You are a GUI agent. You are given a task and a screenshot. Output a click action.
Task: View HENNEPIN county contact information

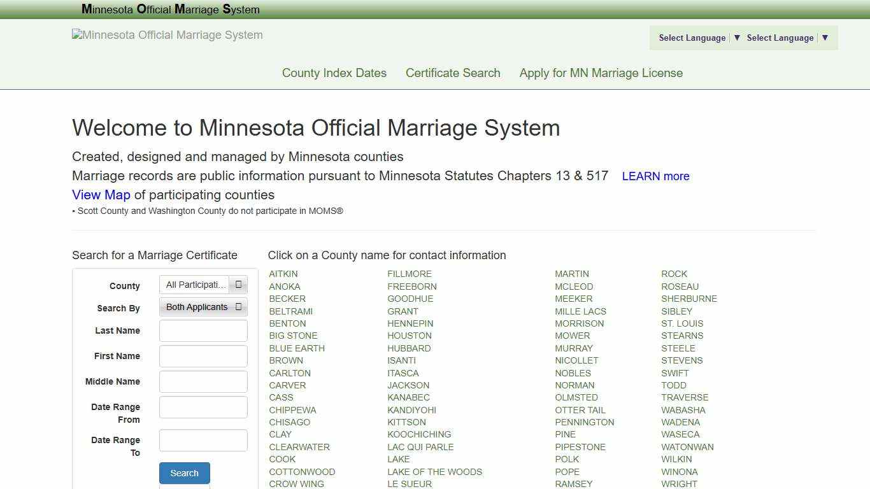(x=410, y=323)
